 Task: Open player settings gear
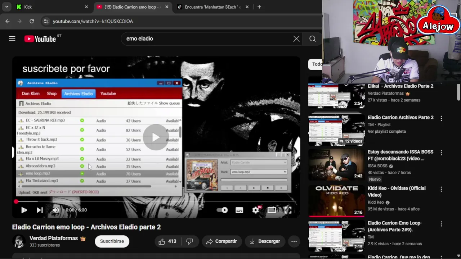pos(256,210)
